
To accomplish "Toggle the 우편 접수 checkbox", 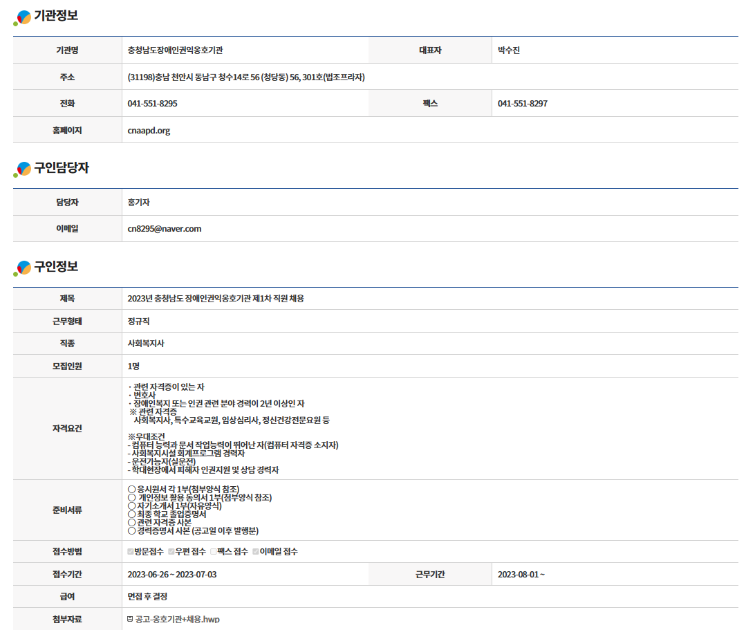I will [171, 552].
